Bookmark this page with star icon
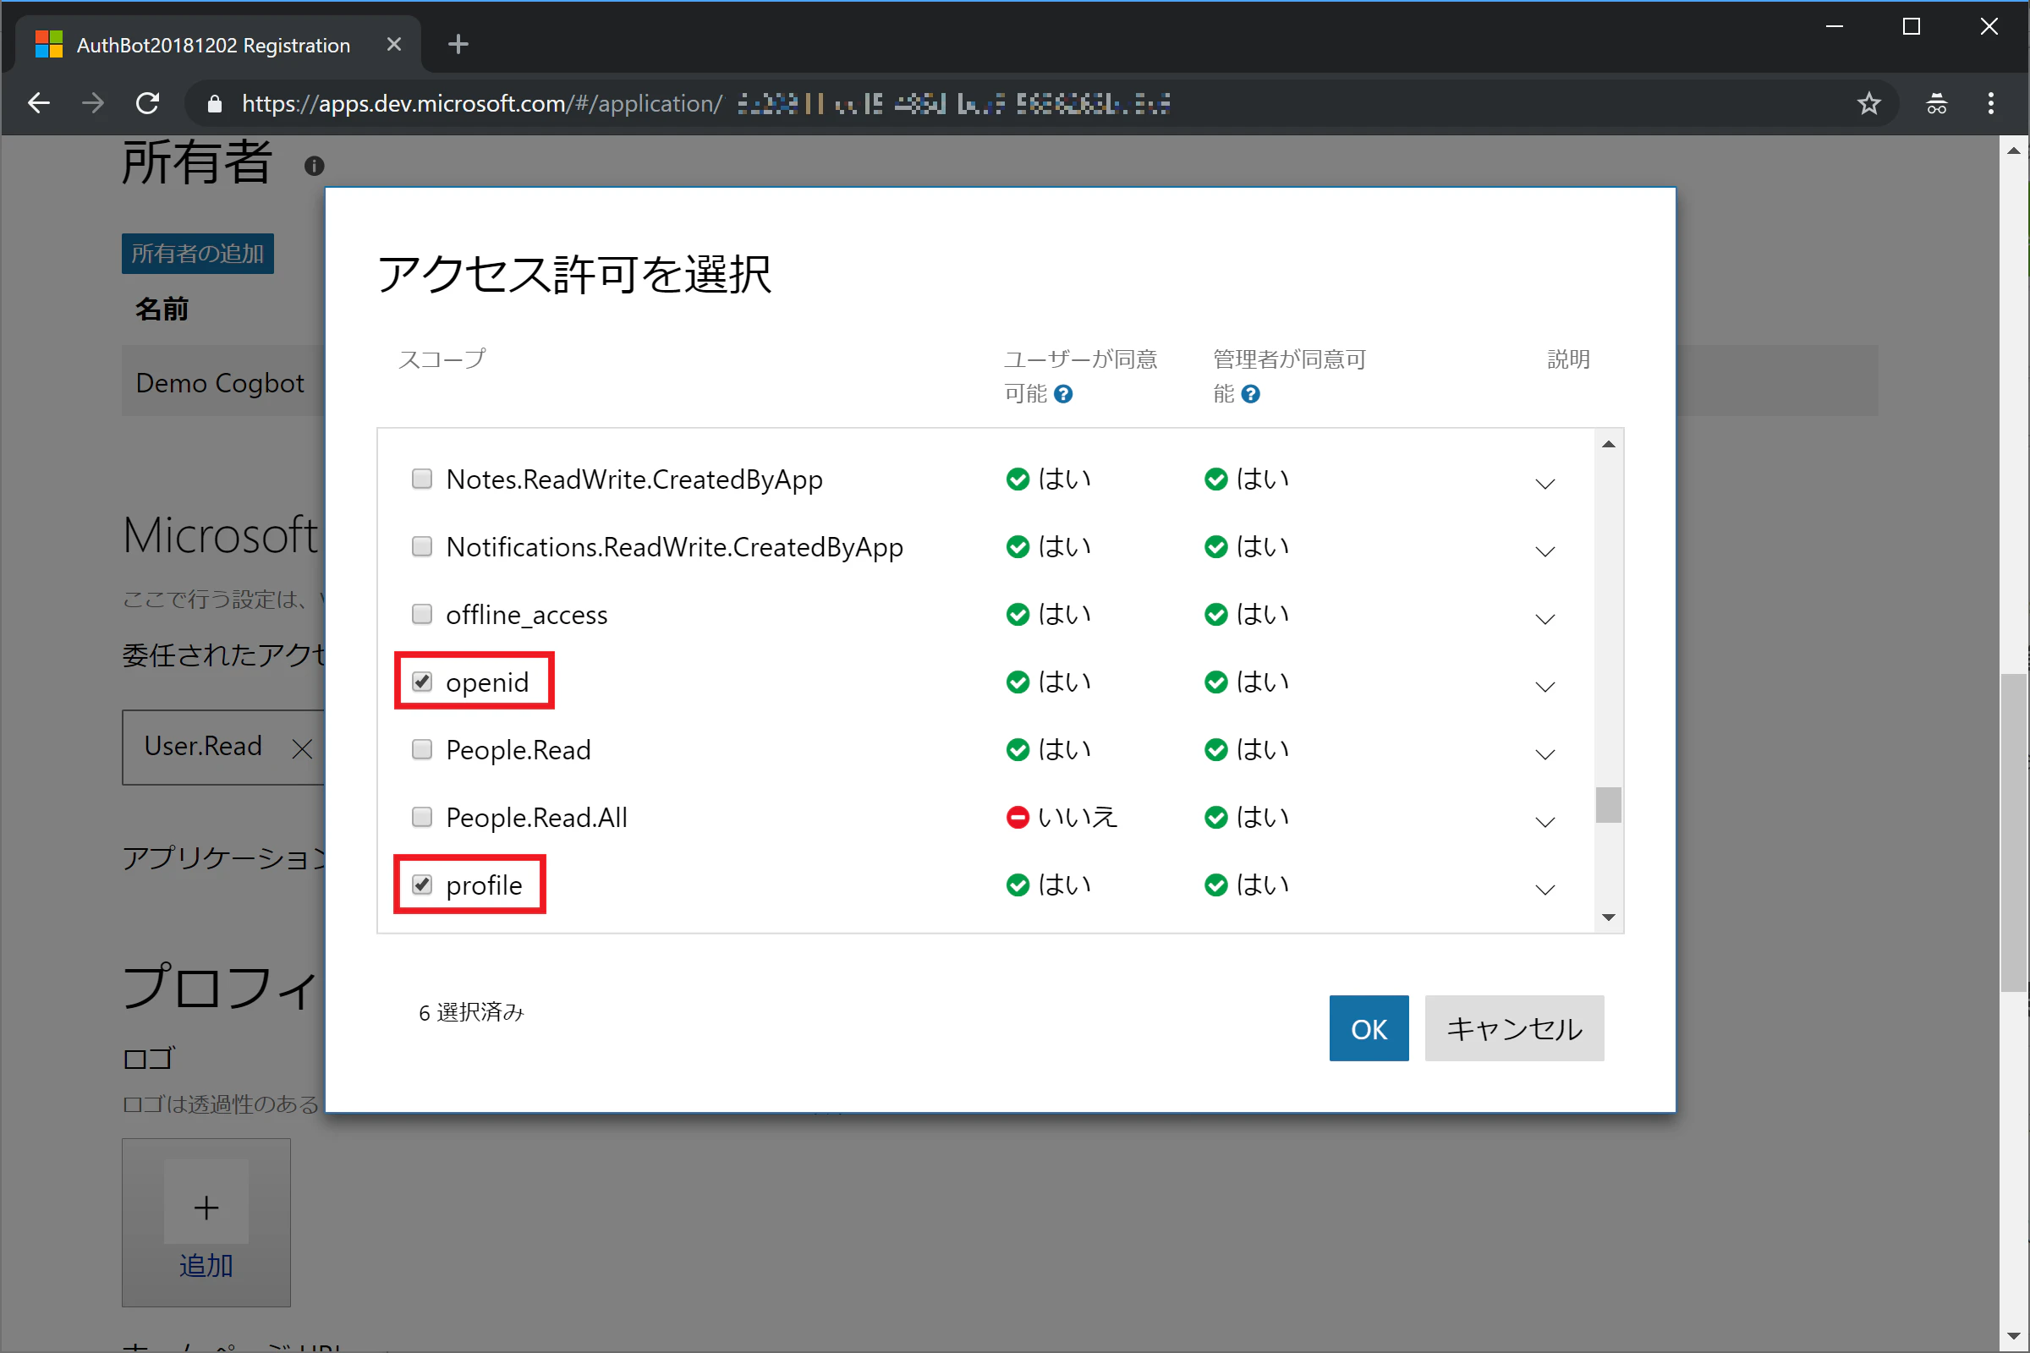 1868,103
